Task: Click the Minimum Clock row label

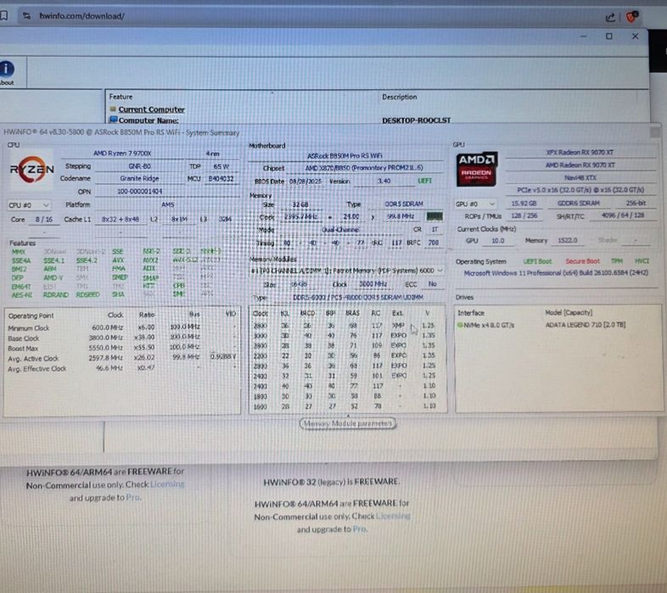Action: click(29, 328)
